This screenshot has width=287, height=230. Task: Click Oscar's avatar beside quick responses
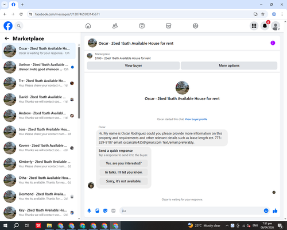[91, 185]
